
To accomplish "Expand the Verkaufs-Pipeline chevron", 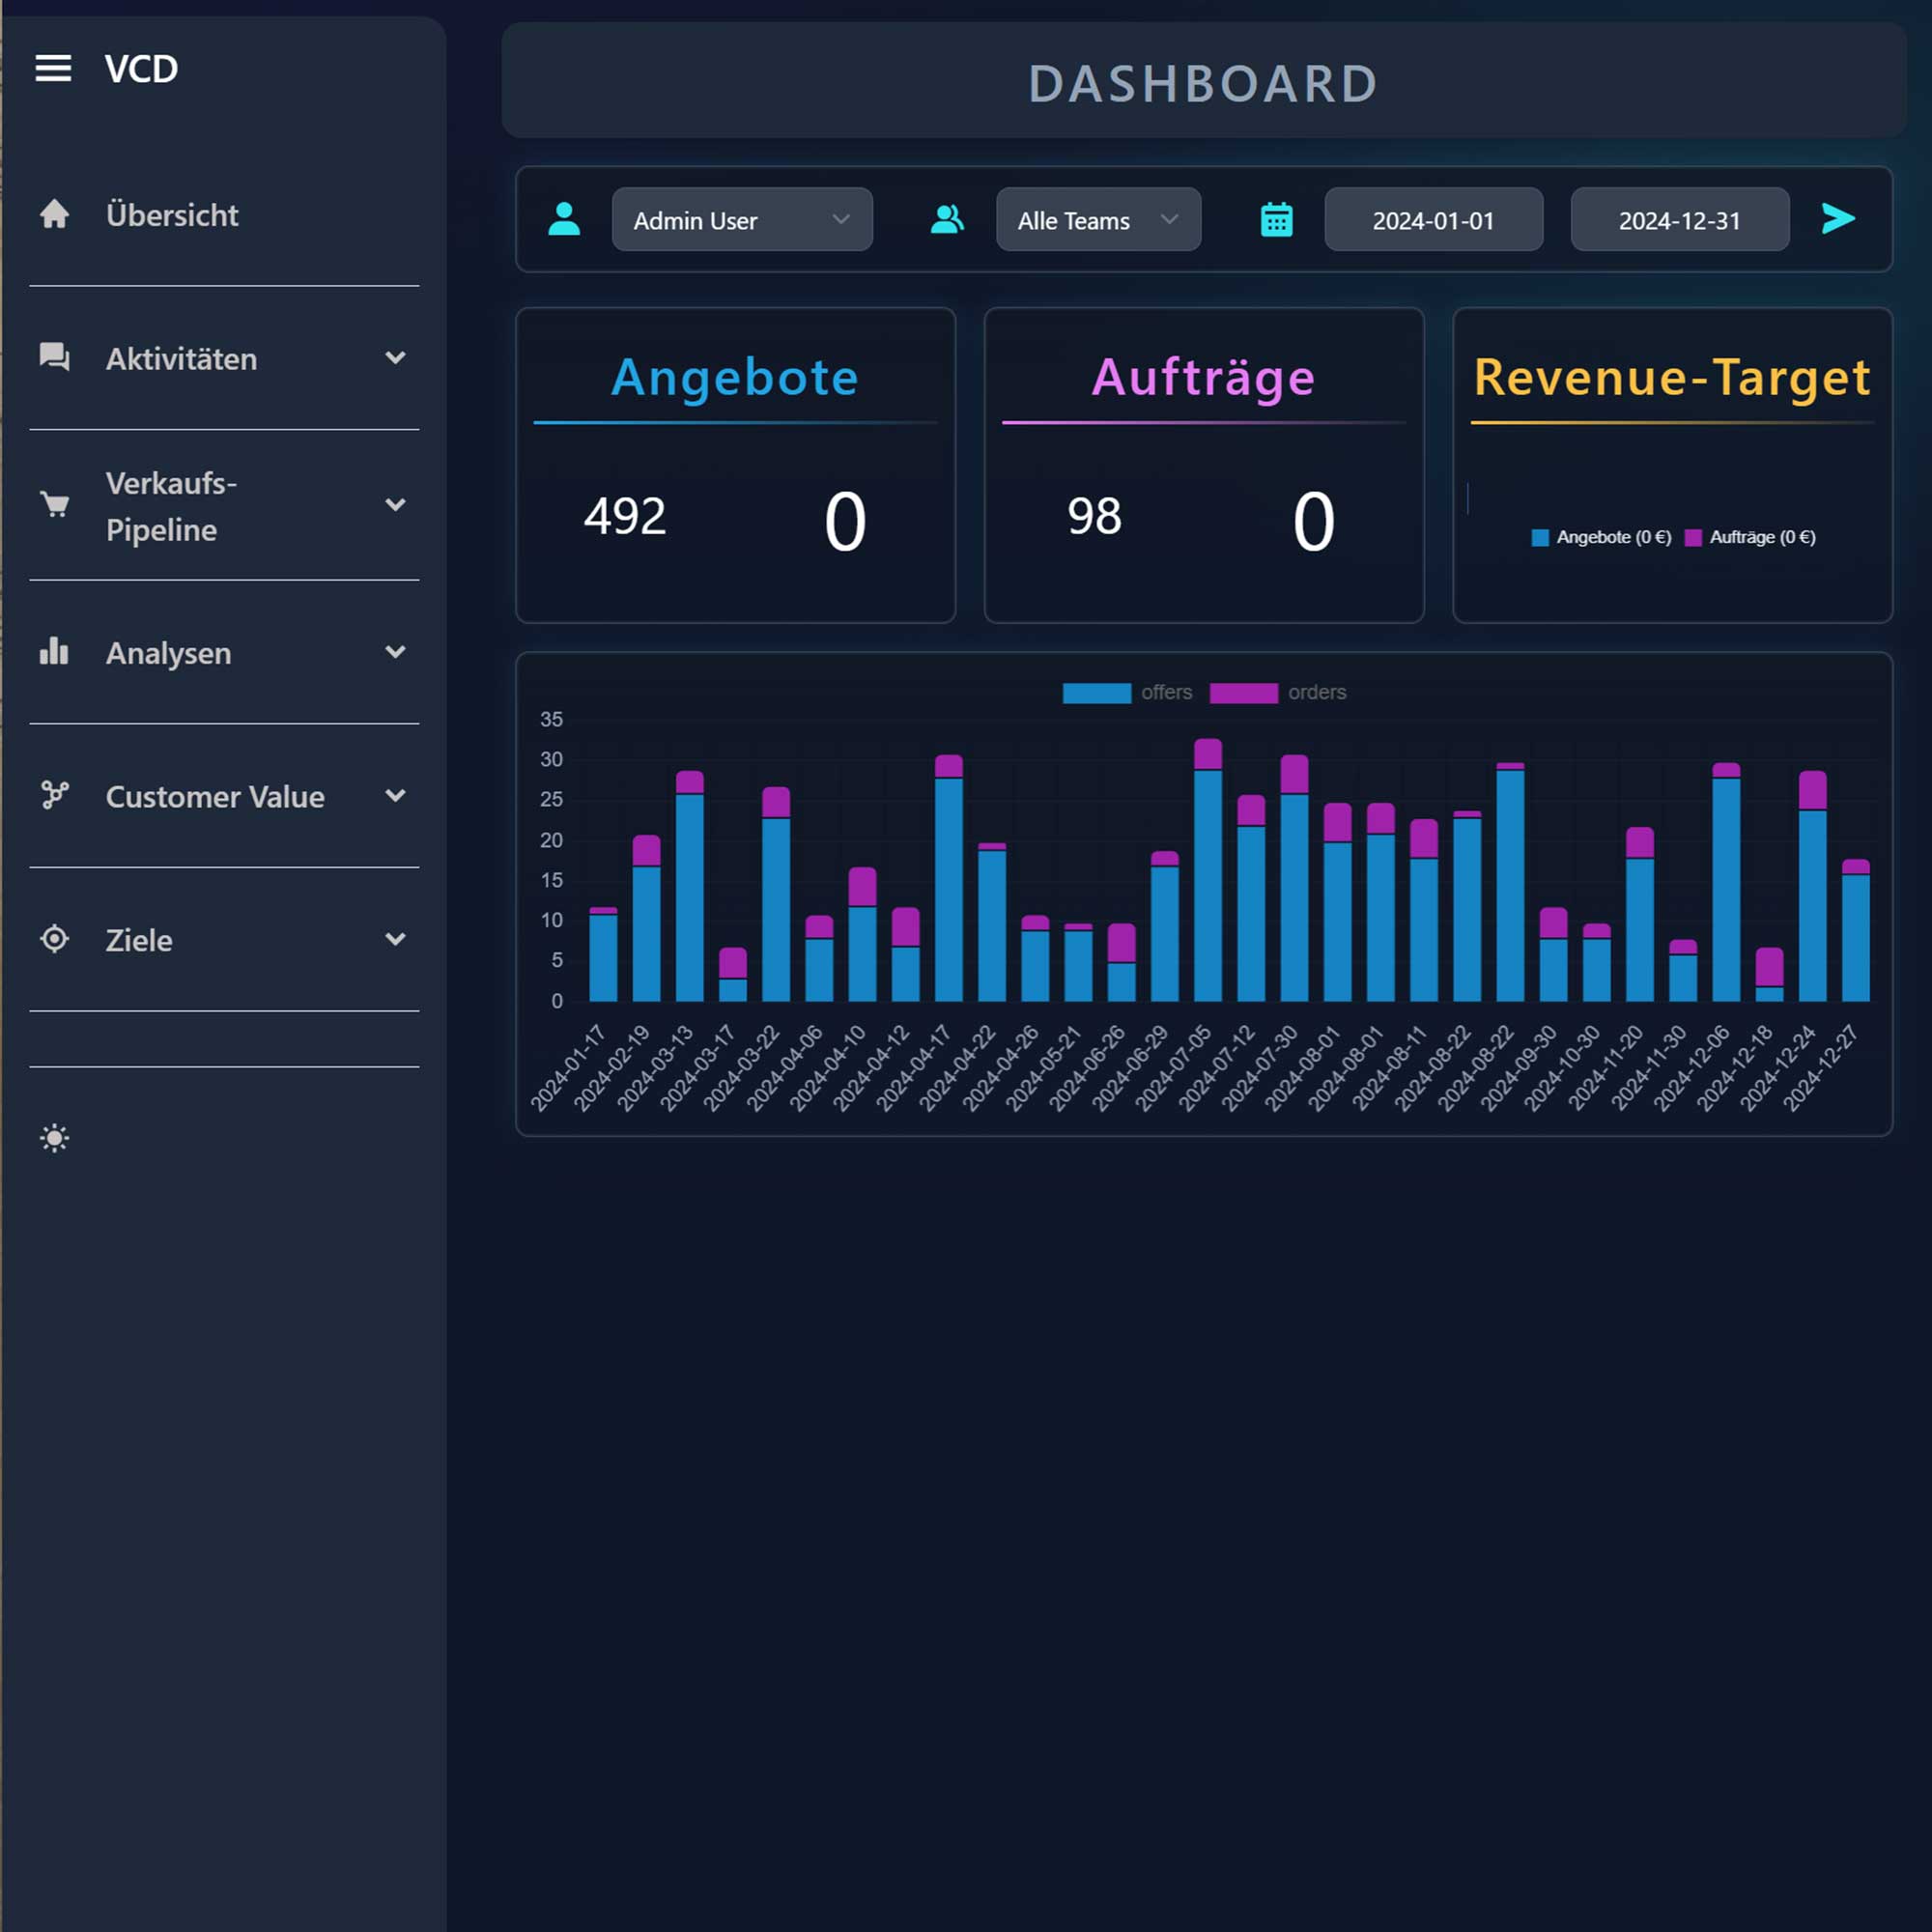I will (396, 504).
